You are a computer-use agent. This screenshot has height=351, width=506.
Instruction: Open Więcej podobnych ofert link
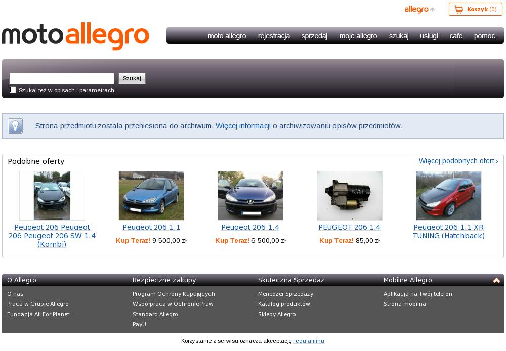tap(458, 161)
